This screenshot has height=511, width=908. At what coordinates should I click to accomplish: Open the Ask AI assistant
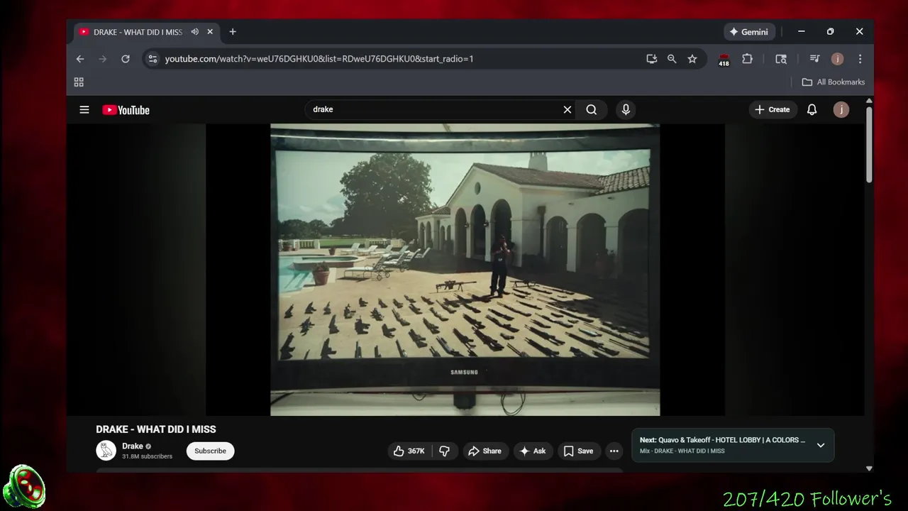point(533,451)
